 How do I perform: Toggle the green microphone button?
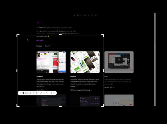pyautogui.click(x=51, y=93)
